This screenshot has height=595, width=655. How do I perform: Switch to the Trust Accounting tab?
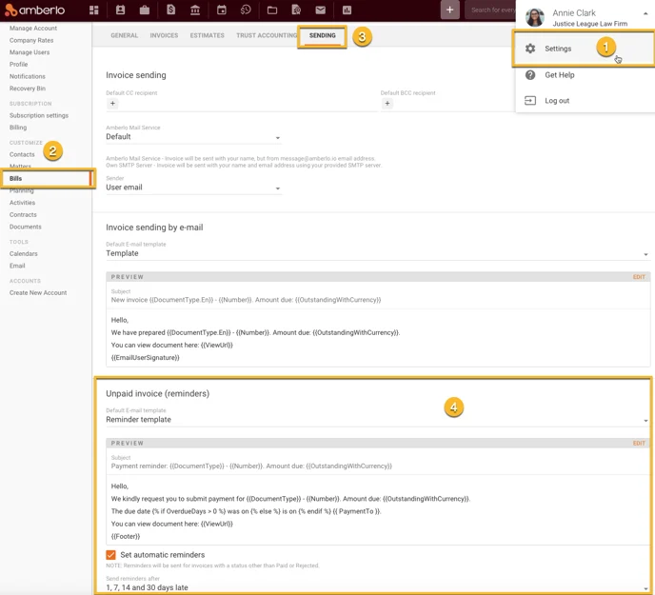[x=267, y=35]
